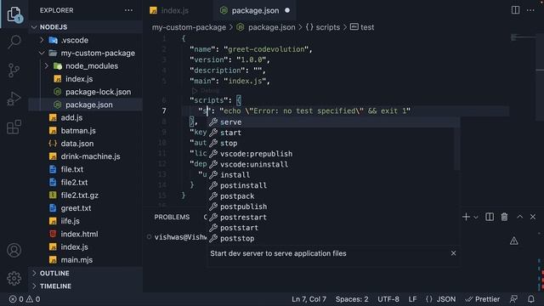Open the Extensions view
Image resolution: width=544 pixels, height=306 pixels.
(14, 127)
